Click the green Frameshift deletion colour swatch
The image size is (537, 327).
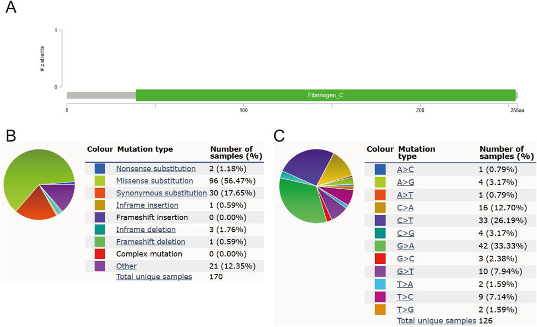(100, 242)
